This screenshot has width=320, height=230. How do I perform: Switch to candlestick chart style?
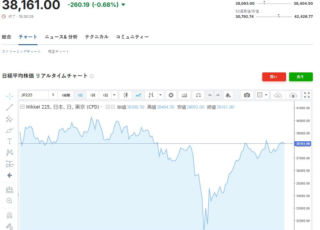[x=126, y=95]
